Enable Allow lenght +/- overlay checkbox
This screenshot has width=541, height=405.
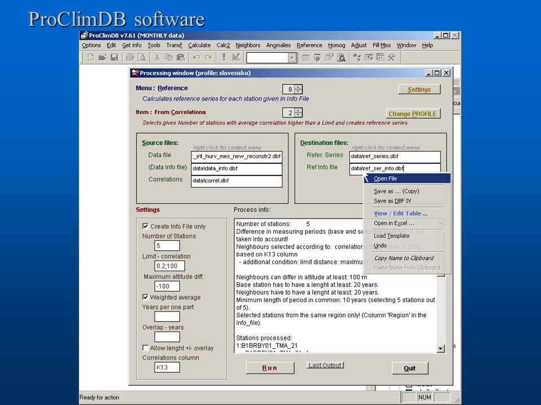tap(145, 348)
